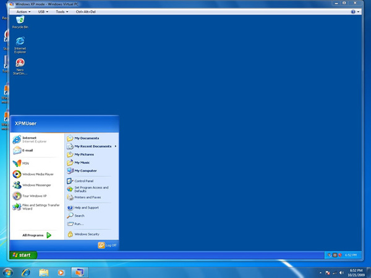Open Search from Start menu

(x=75, y=216)
